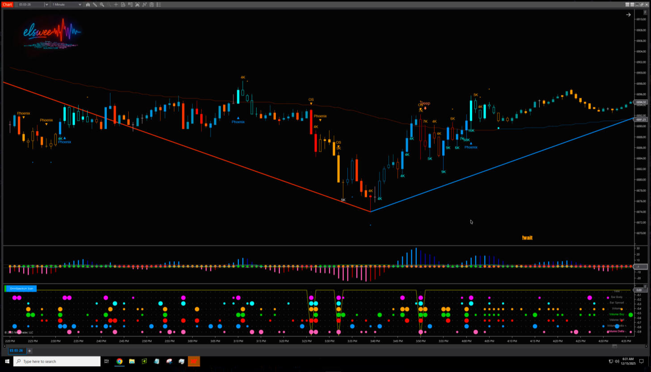Select the ES 03-26 chart tab

tap(16, 351)
